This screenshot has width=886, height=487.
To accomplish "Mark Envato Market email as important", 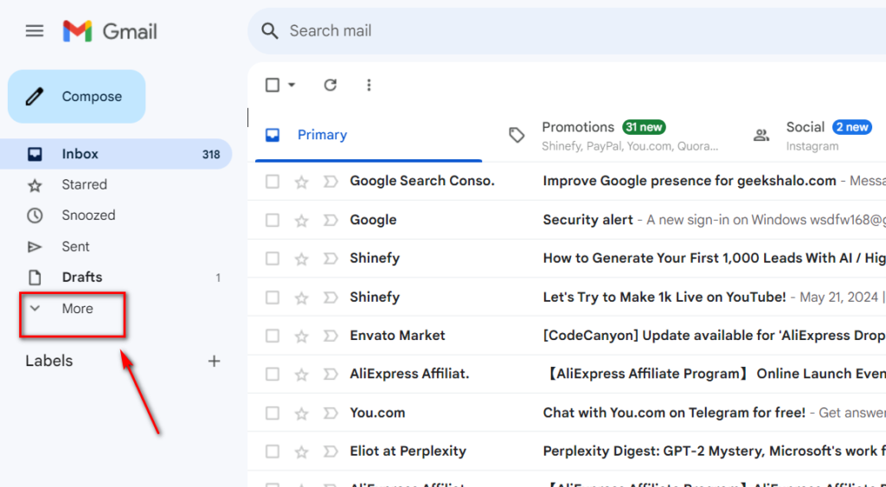I will [330, 336].
